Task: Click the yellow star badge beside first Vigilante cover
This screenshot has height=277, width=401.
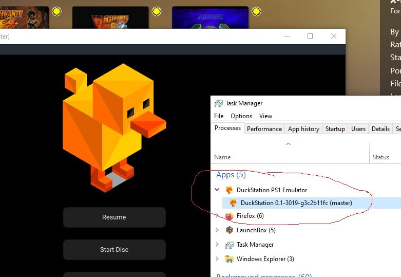Action: (57, 11)
